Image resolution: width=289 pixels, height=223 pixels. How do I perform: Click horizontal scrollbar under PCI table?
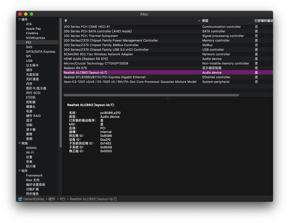[x=151, y=95]
